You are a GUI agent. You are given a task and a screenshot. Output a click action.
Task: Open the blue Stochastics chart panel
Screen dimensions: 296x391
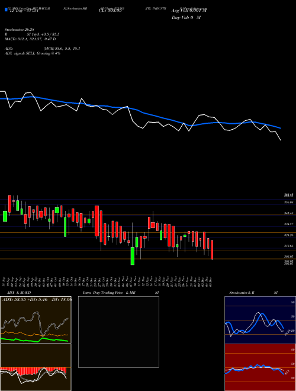[260, 320]
